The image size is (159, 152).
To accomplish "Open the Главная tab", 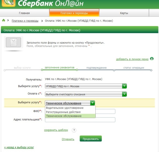I will pos(24,13).
